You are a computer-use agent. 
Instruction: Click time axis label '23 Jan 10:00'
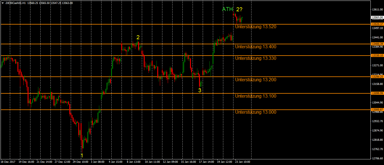coord(242,162)
